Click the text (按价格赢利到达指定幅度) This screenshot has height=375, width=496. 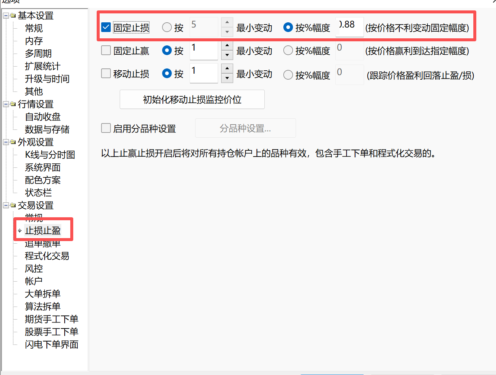(417, 51)
